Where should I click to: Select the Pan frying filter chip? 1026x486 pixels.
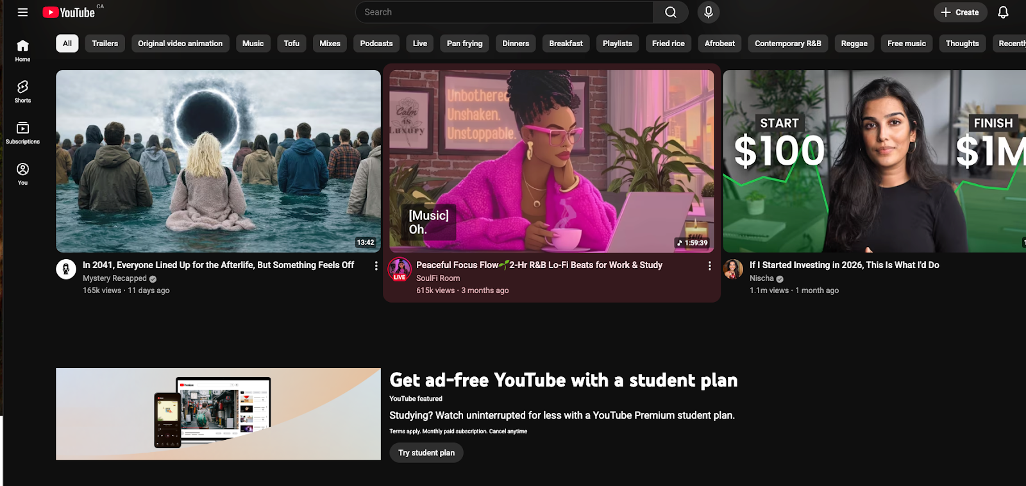pos(465,44)
